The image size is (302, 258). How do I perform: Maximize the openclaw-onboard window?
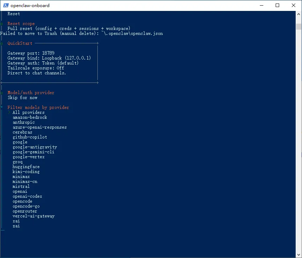(x=277, y=5)
